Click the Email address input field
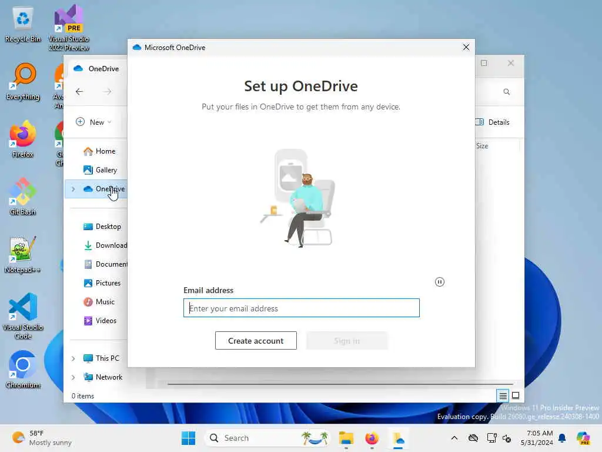Image resolution: width=602 pixels, height=452 pixels. [x=302, y=308]
